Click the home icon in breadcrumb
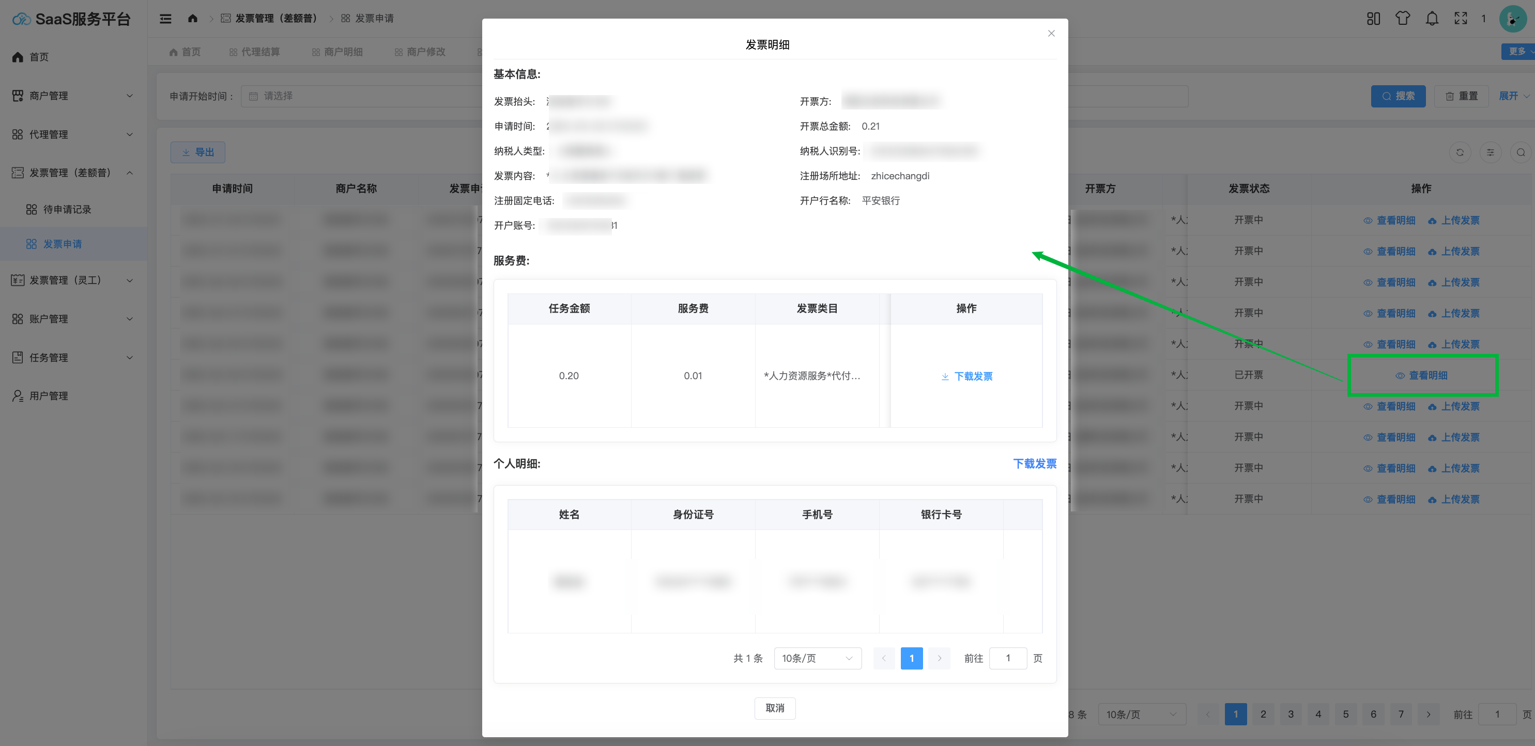1535x746 pixels. 192,19
